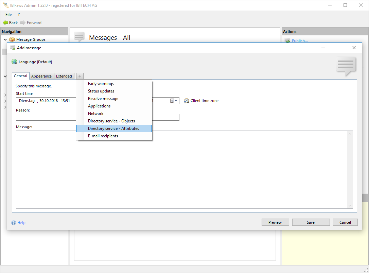Click the Forward arrow icon

coord(23,23)
